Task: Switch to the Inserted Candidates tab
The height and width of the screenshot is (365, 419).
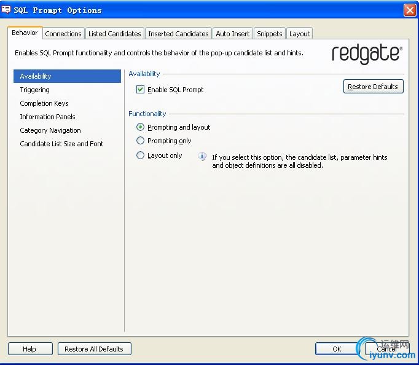Action: pyautogui.click(x=178, y=34)
